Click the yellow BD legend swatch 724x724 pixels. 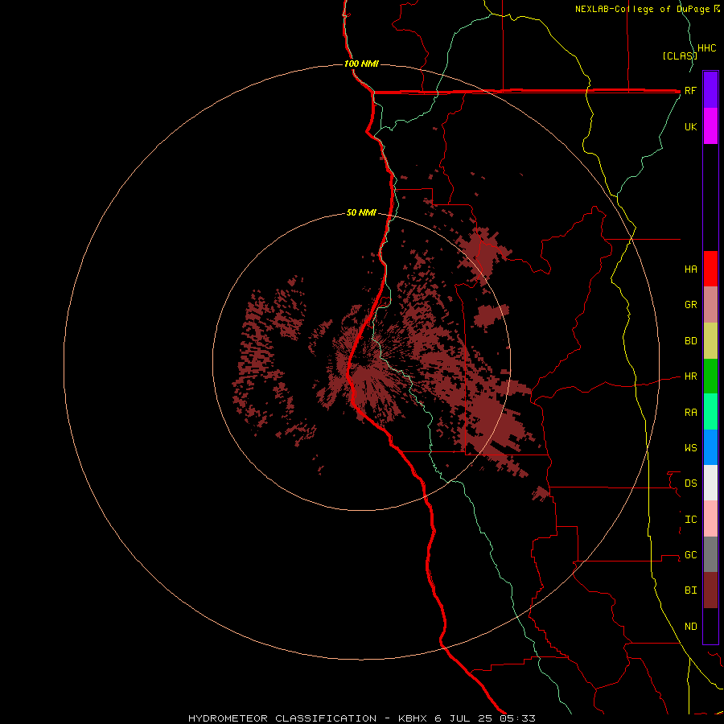point(710,341)
